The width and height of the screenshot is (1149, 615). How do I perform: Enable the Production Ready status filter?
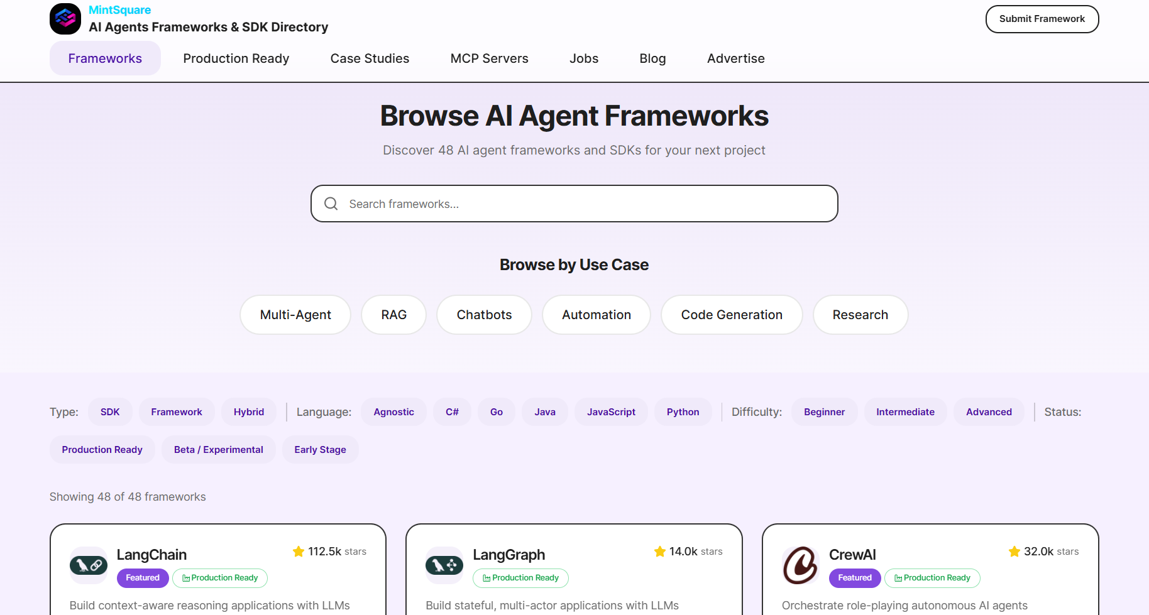[102, 449]
